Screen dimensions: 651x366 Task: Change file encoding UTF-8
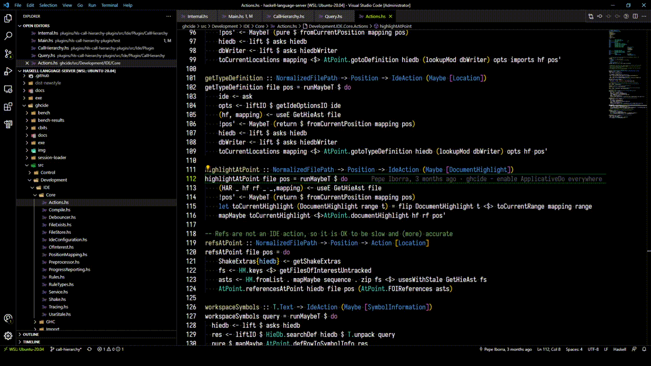pyautogui.click(x=593, y=349)
